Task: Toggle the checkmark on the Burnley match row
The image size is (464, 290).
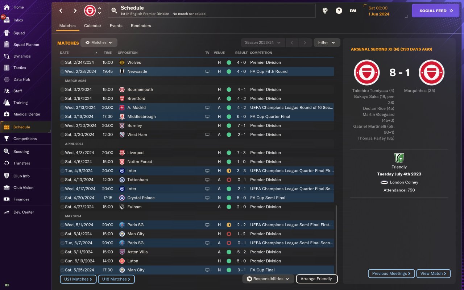Action: tap(62, 126)
